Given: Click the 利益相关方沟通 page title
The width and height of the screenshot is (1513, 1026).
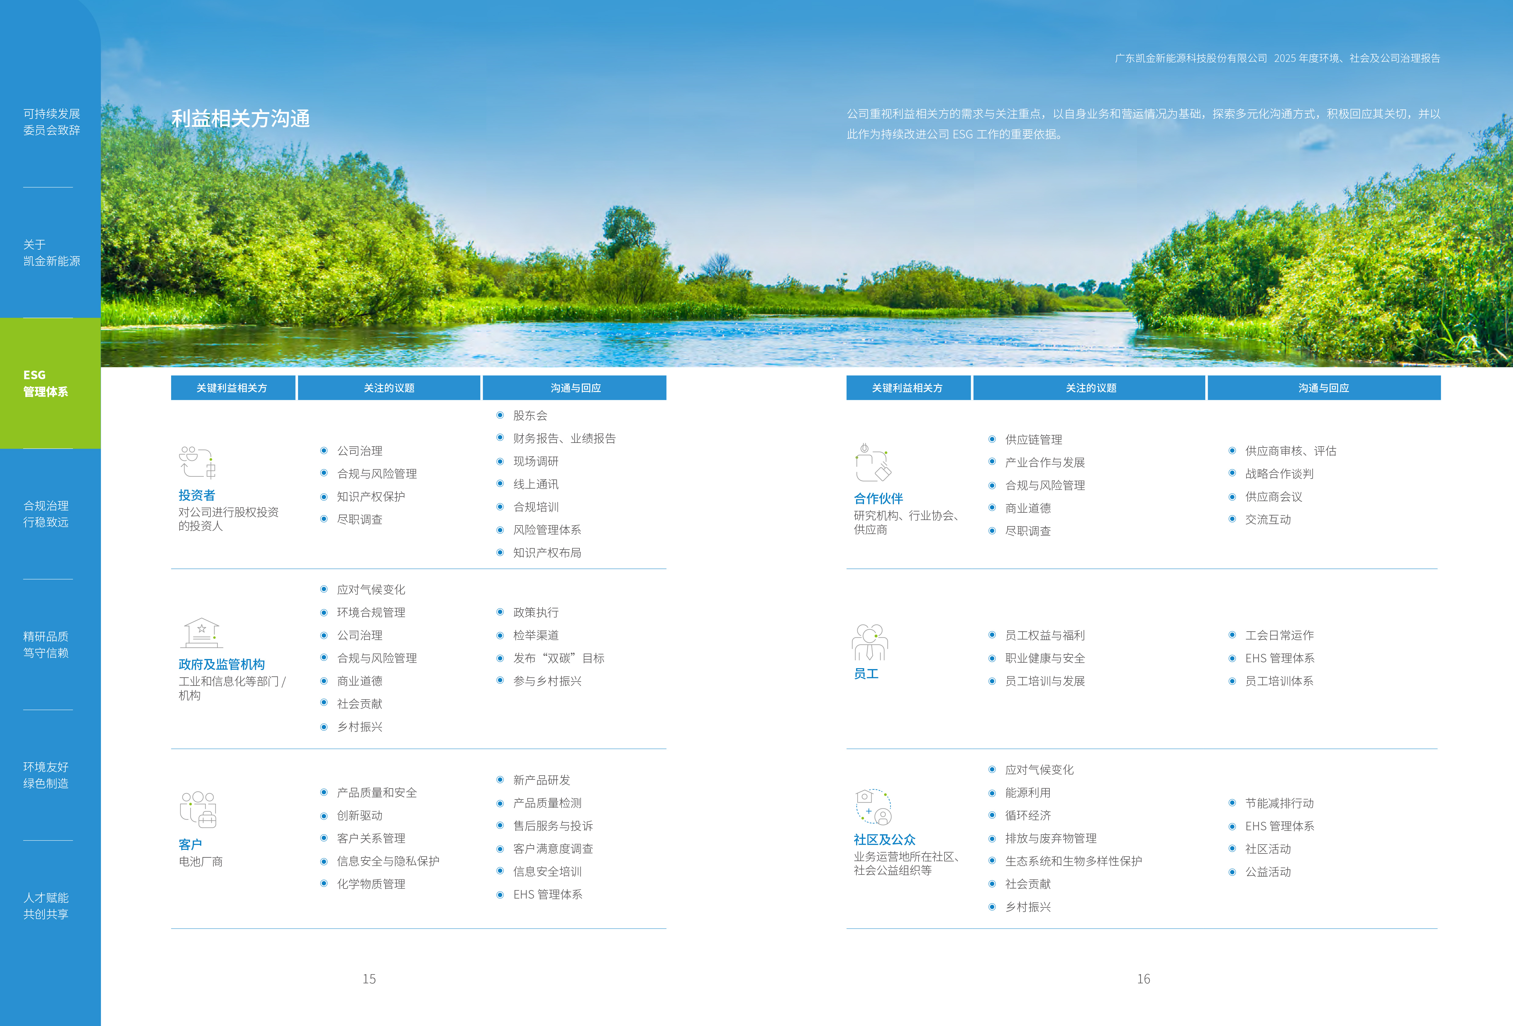Looking at the screenshot, I should 240,118.
